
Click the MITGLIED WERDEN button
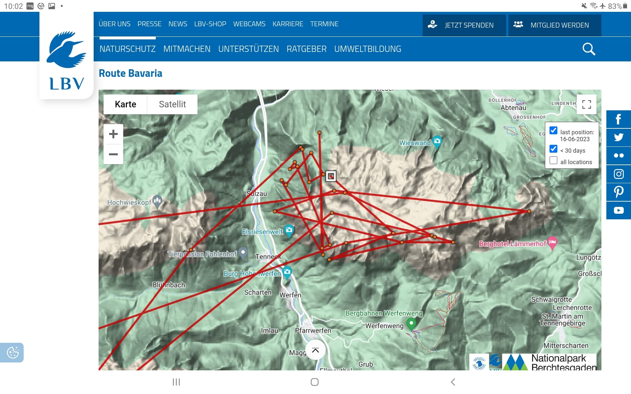tap(555, 25)
